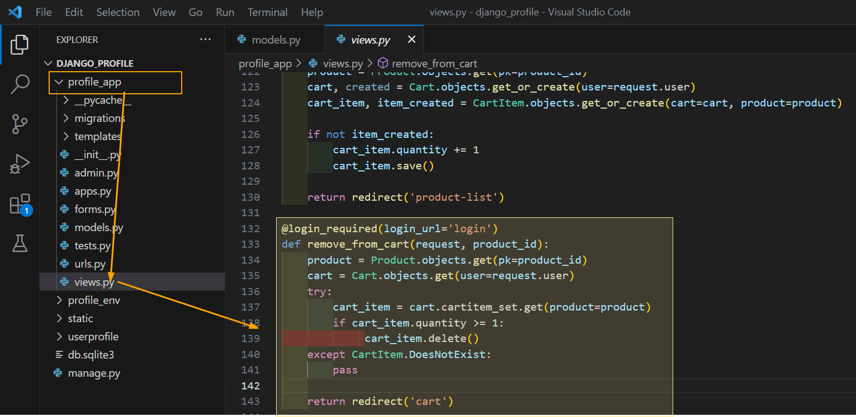The width and height of the screenshot is (856, 417).
Task: Click the Python icon next to admin.py
Action: click(65, 173)
